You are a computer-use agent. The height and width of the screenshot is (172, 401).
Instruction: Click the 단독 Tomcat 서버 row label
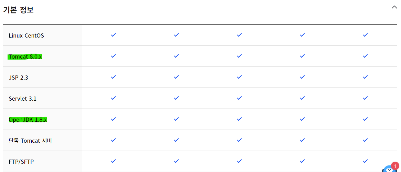tap(30, 141)
